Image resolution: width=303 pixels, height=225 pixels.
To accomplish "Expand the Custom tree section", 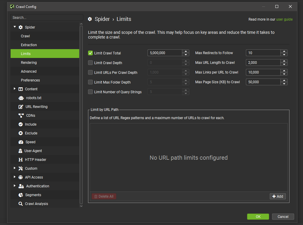I will point(15,168).
